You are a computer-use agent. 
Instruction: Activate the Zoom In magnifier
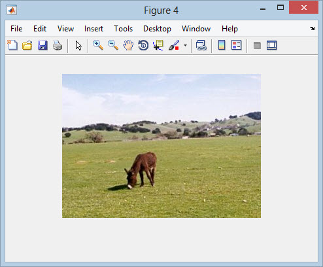click(98, 45)
